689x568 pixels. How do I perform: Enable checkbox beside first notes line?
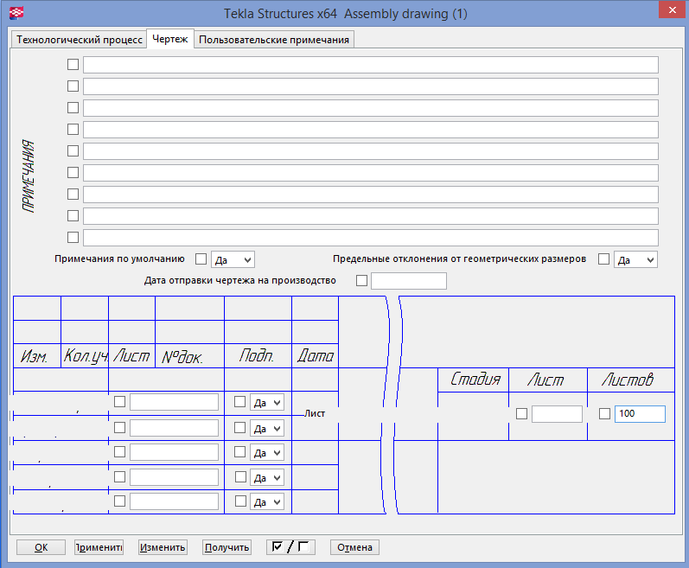(73, 65)
